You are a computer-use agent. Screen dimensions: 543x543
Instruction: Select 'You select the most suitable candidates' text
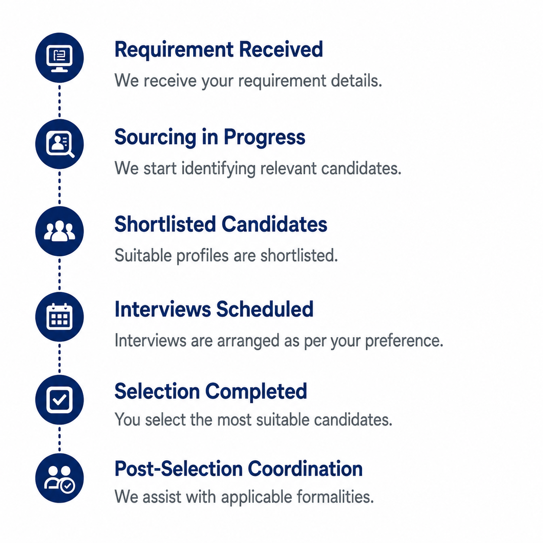point(253,420)
